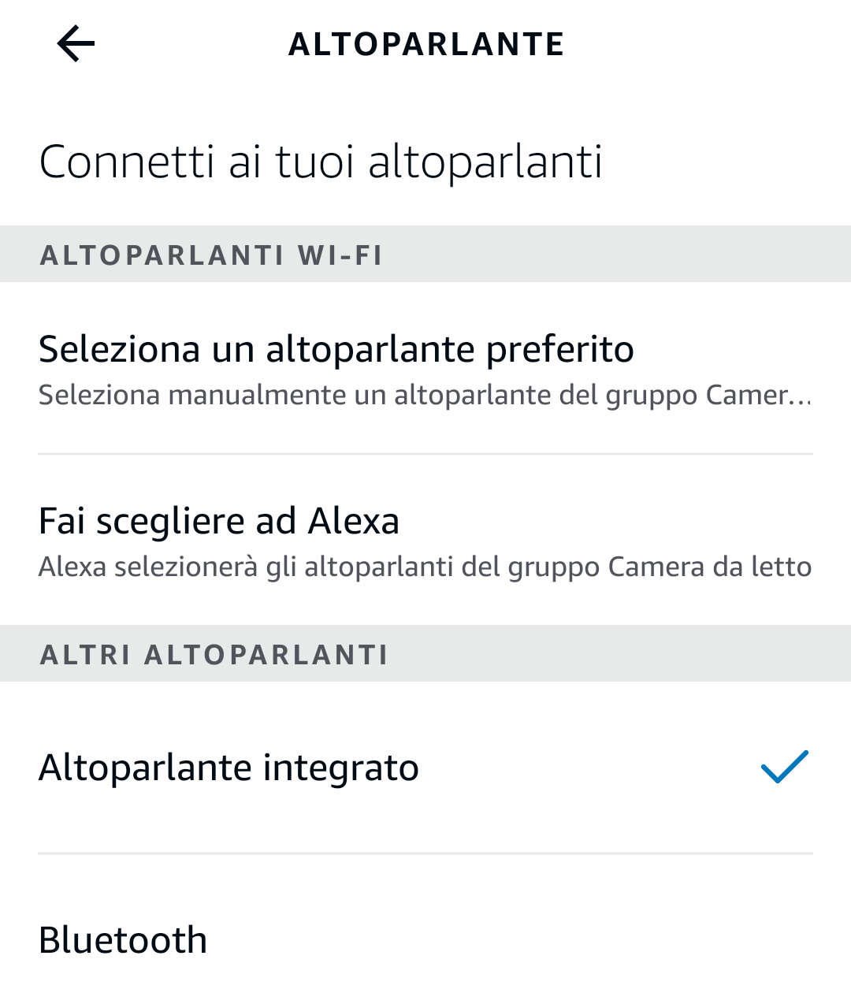Click the ALTOPARLANTE page title

pos(426,44)
